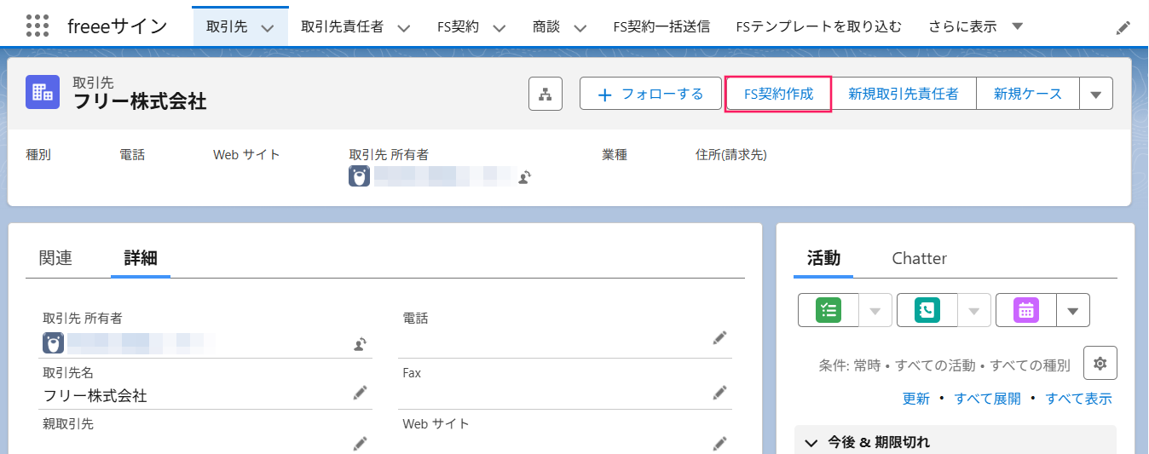Go to the FS契約 navigation tab

pyautogui.click(x=459, y=26)
